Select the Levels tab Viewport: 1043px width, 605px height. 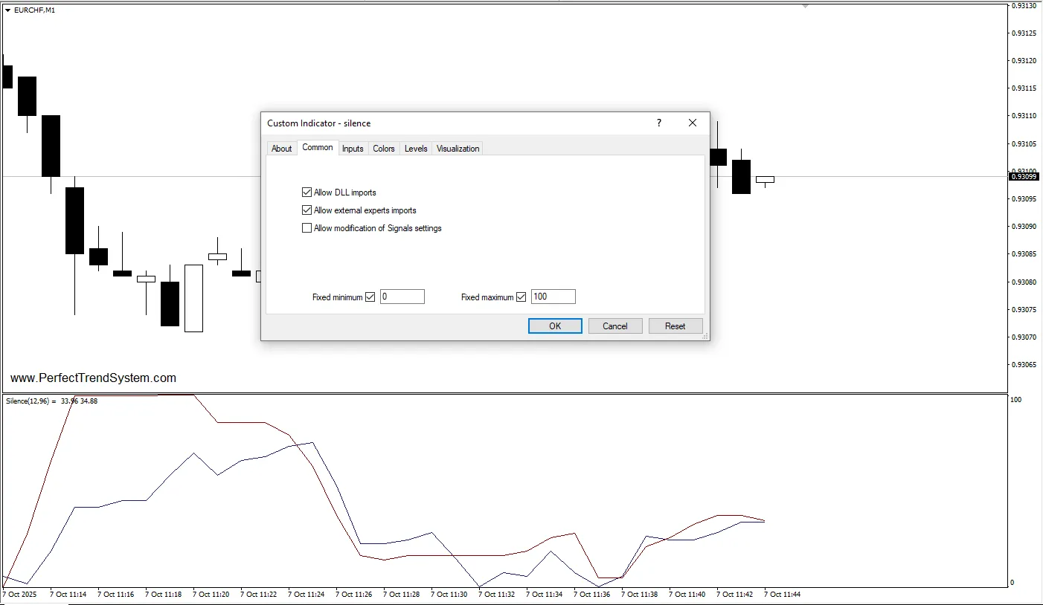coord(416,149)
